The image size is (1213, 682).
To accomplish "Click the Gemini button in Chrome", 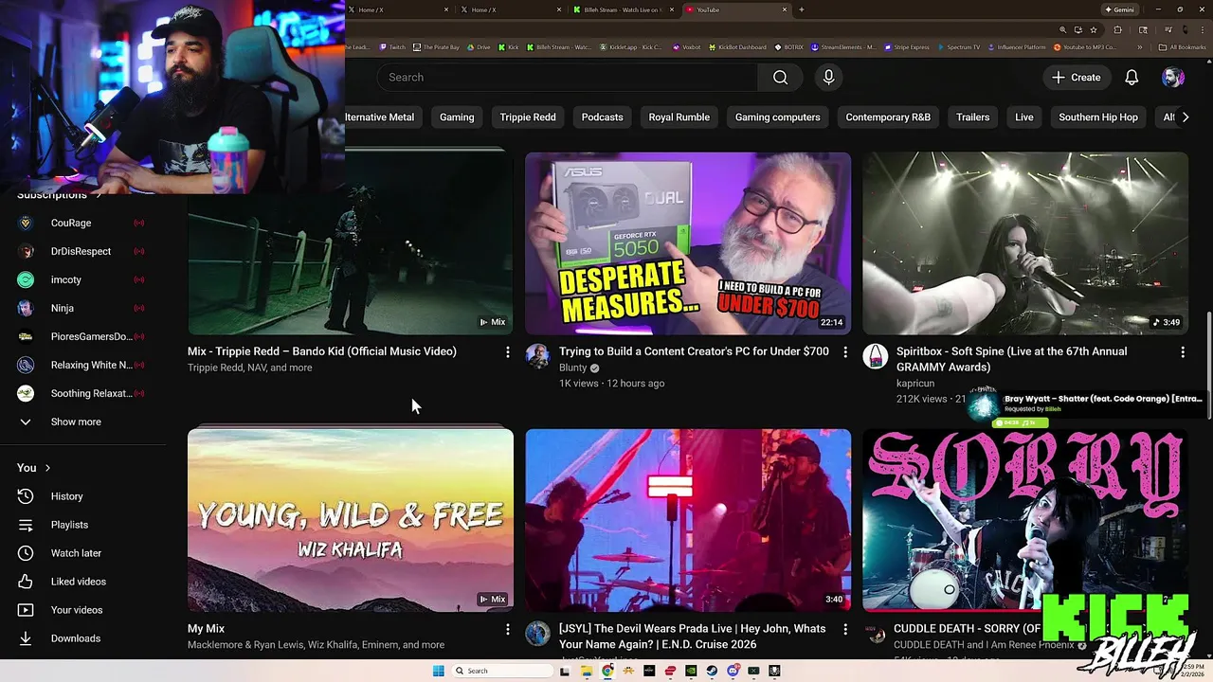I will [x=1119, y=9].
